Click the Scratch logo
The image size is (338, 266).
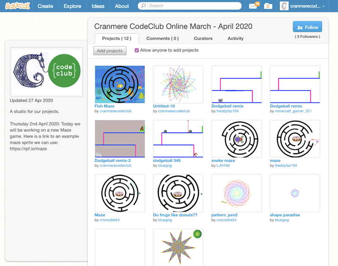click(x=17, y=6)
